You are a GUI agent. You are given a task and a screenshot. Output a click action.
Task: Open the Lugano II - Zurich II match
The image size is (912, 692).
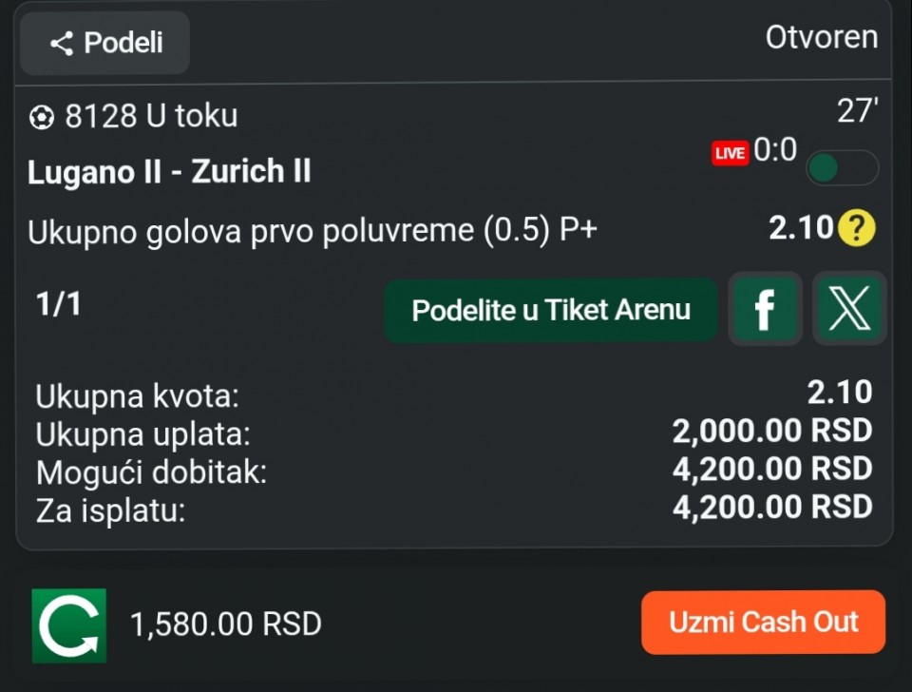coord(169,172)
